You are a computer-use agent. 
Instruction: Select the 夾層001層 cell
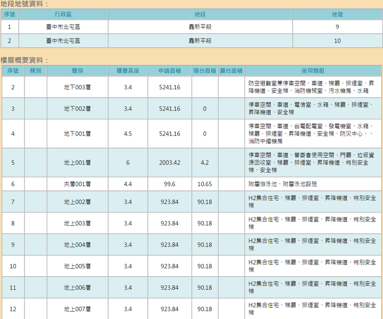[x=77, y=184]
